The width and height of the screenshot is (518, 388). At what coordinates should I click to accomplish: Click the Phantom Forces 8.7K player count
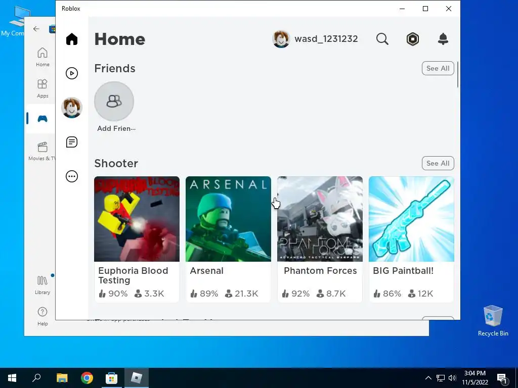(x=331, y=294)
